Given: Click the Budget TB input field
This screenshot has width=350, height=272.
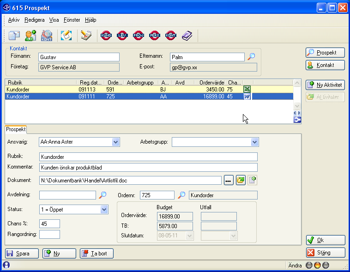Looking at the screenshot, I should [175, 226].
